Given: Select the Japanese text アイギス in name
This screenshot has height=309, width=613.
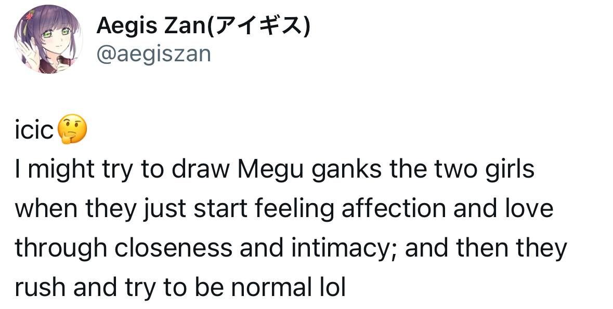Looking at the screenshot, I should tap(257, 26).
